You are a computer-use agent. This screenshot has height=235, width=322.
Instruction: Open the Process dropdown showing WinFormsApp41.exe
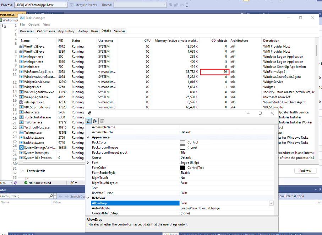(x=66, y=5)
